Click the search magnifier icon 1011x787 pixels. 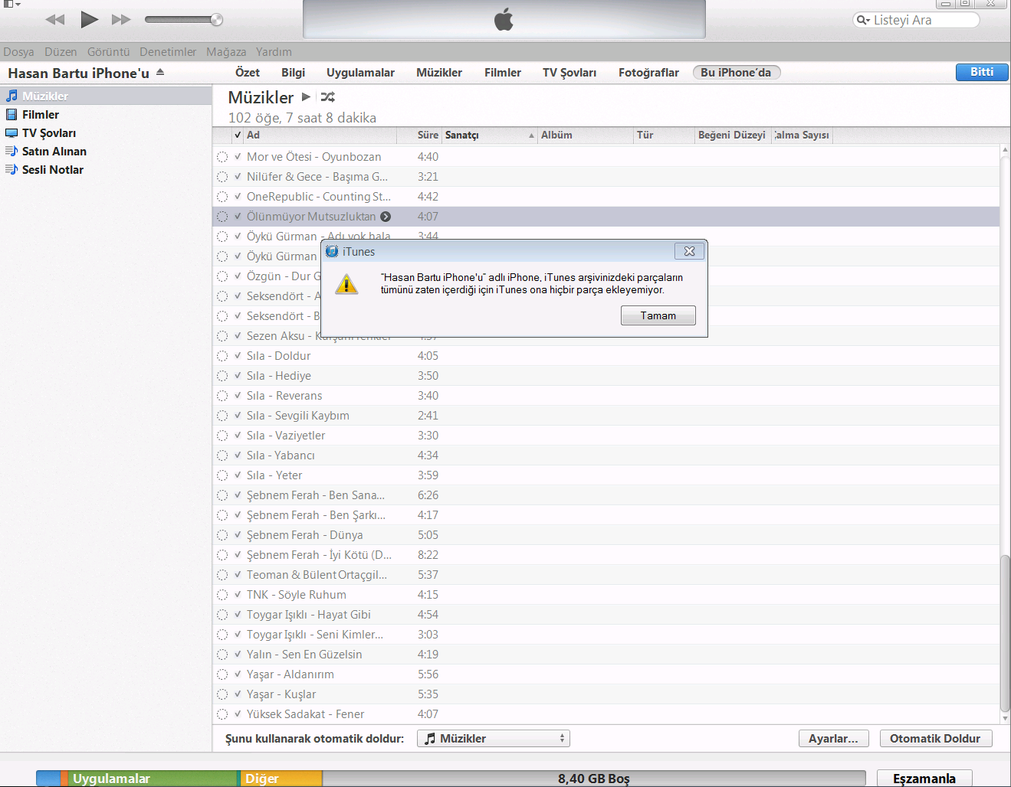click(x=863, y=20)
